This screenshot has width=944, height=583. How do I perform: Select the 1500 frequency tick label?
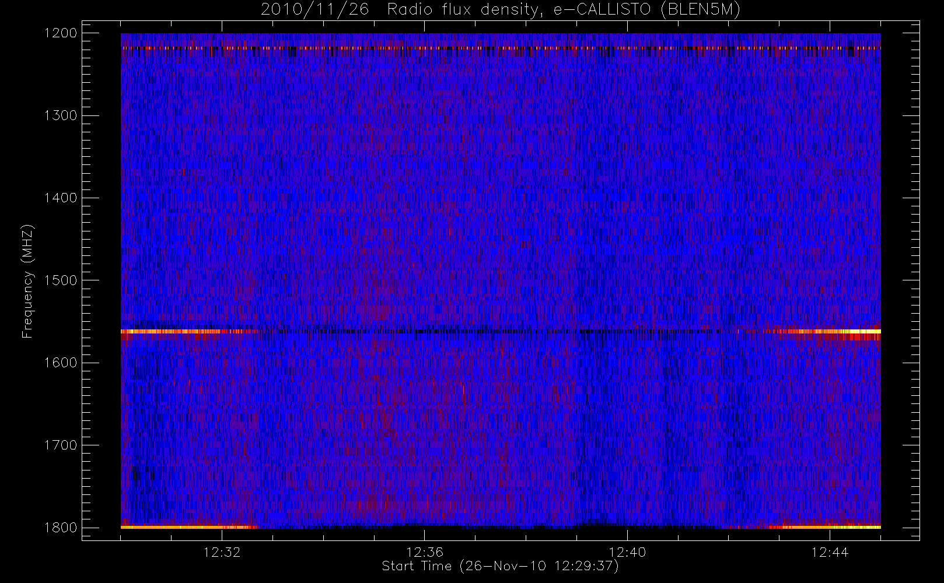pyautogui.click(x=61, y=280)
